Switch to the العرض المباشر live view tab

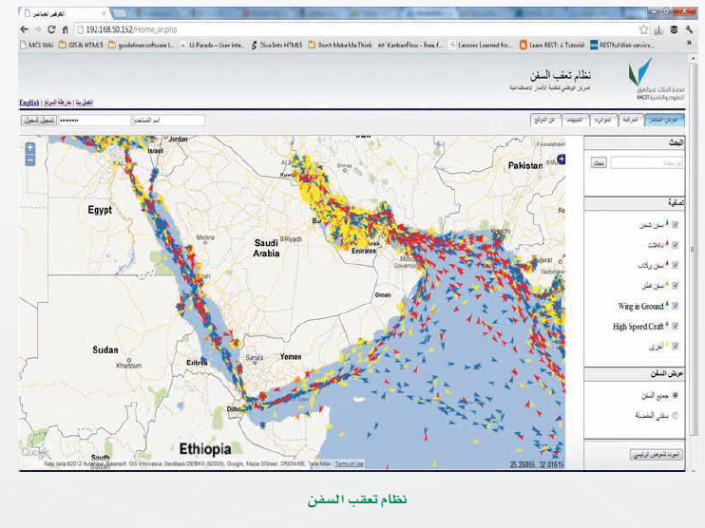point(664,120)
